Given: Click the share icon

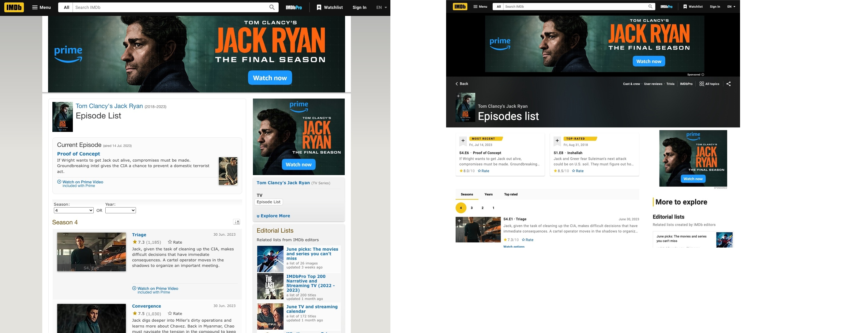Looking at the screenshot, I should [x=728, y=84].
